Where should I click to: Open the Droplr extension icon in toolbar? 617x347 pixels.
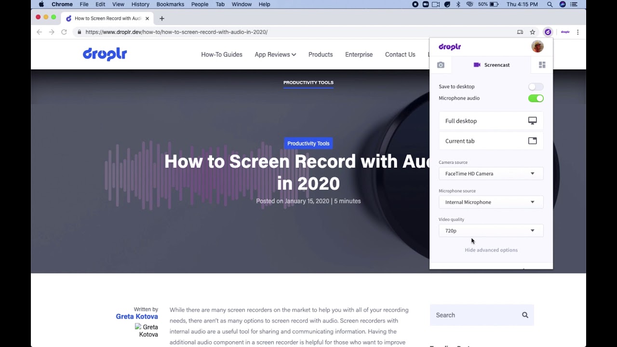(548, 32)
